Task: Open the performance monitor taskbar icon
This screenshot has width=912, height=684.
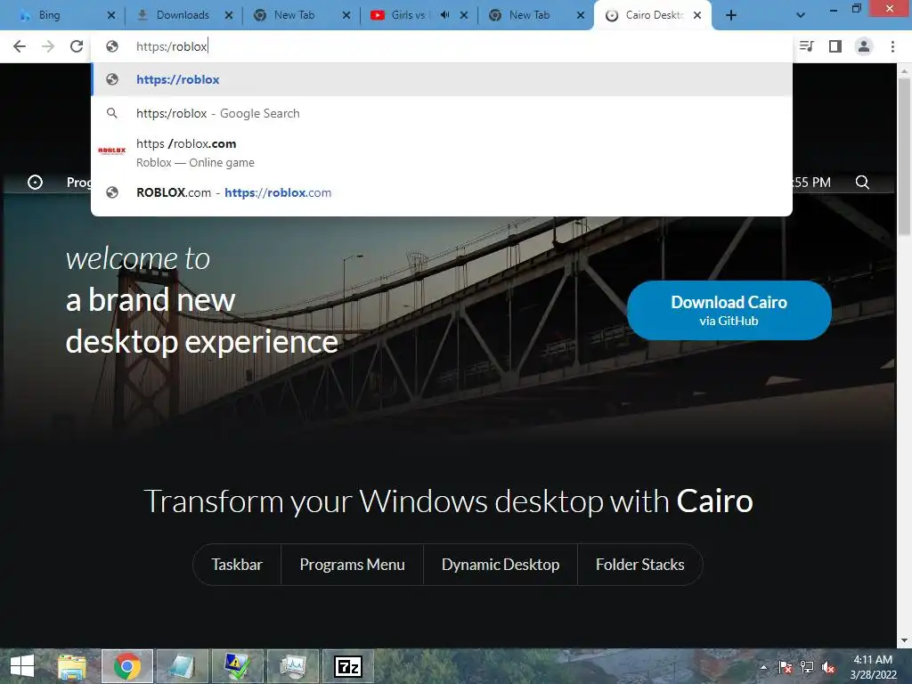Action: tap(292, 666)
